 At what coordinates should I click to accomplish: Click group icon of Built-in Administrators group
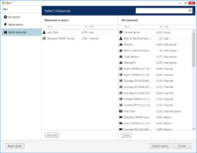tap(121, 51)
